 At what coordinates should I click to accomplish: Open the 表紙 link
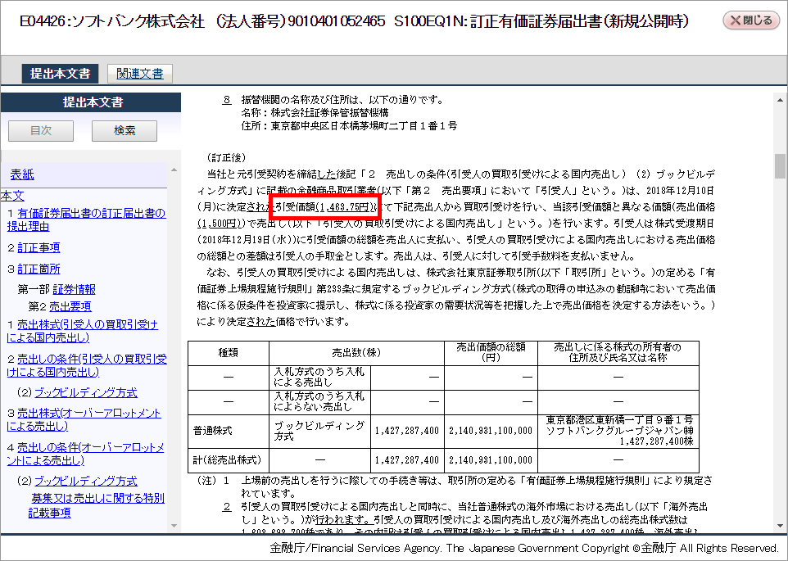click(22, 174)
